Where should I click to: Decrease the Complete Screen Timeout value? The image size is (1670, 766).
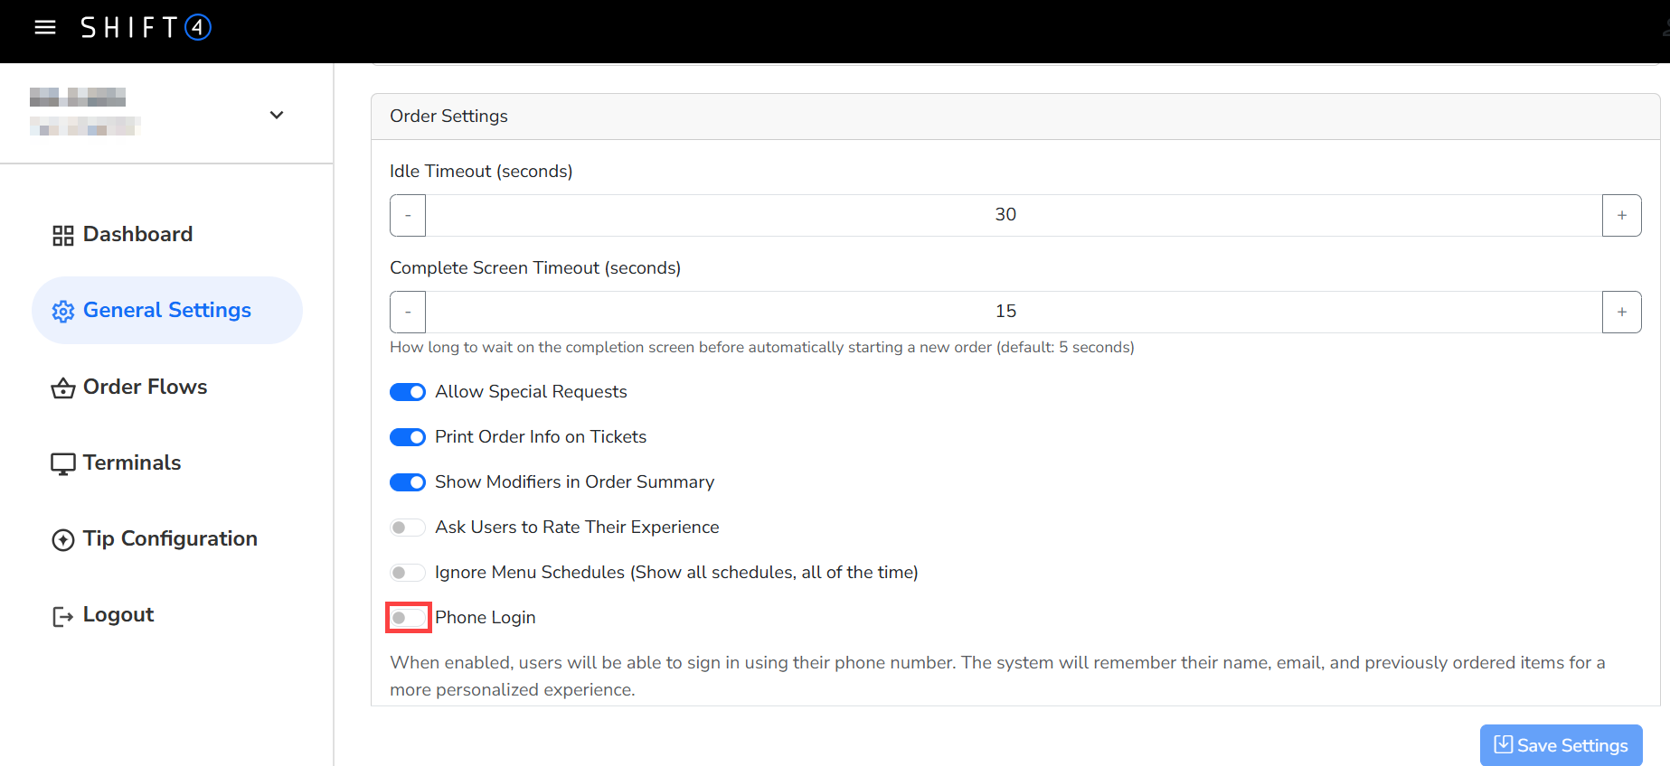(x=408, y=312)
